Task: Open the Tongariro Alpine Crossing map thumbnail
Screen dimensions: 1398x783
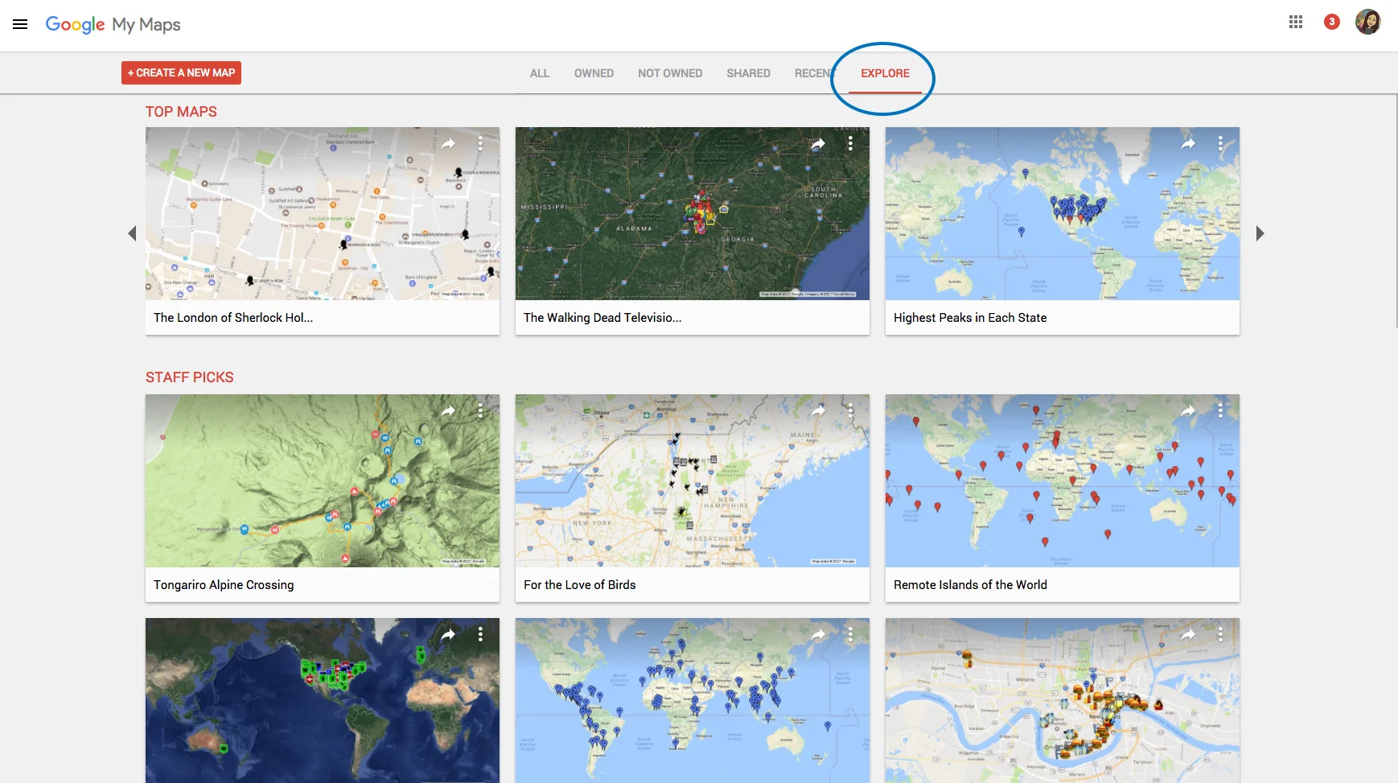Action: point(323,481)
